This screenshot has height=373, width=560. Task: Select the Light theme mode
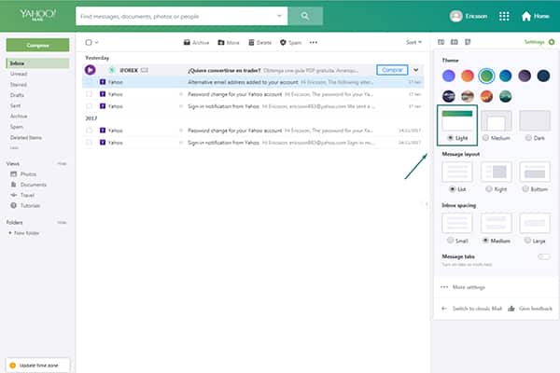457,125
